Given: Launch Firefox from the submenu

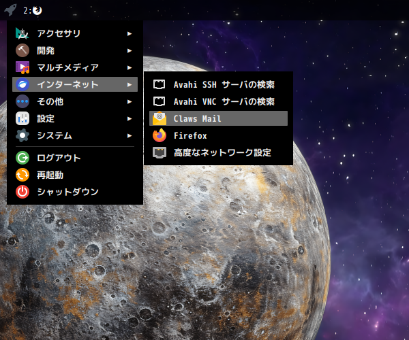Looking at the screenshot, I should pyautogui.click(x=218, y=135).
